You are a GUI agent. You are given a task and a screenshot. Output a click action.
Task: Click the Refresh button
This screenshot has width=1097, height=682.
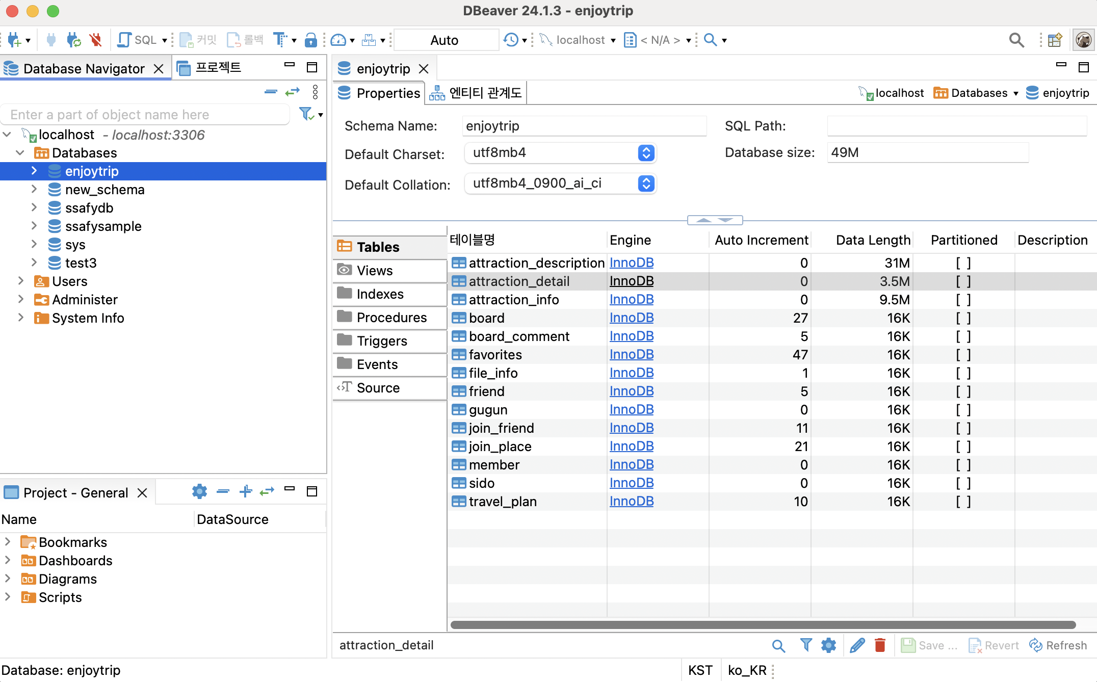tap(1058, 645)
